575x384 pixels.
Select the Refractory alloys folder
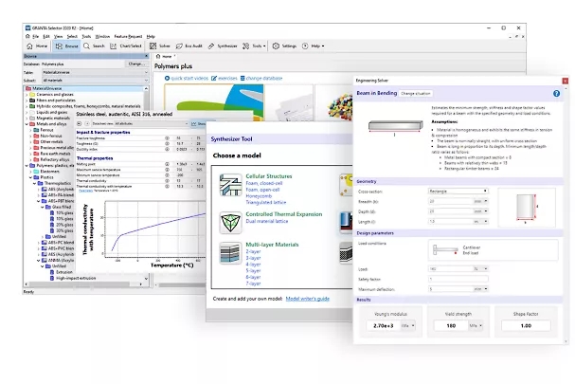[54, 159]
